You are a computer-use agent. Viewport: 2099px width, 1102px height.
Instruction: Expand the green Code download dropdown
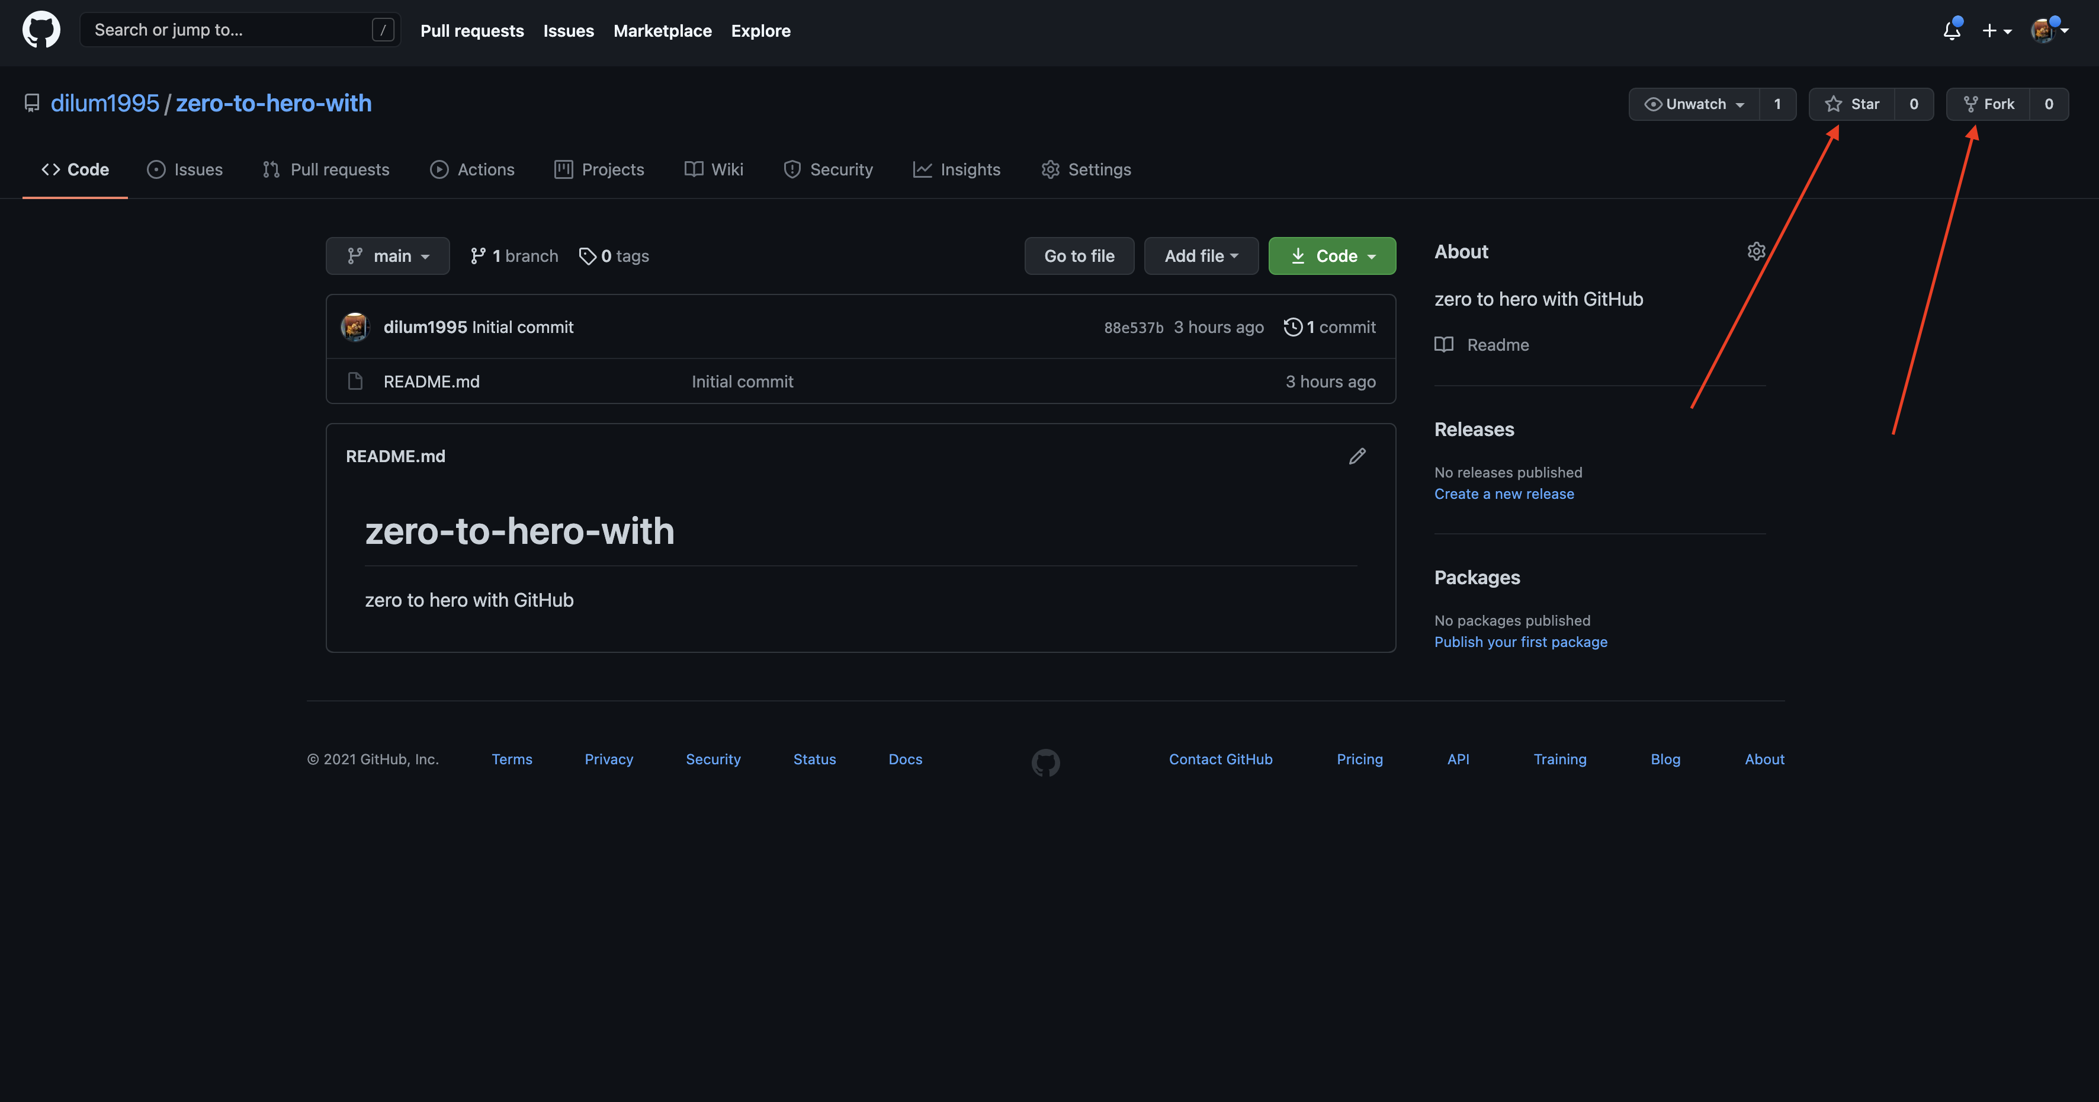coord(1332,256)
